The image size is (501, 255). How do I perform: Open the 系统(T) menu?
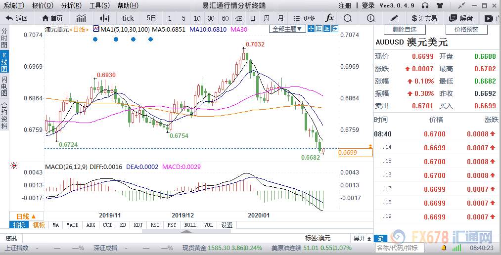coord(14,5)
